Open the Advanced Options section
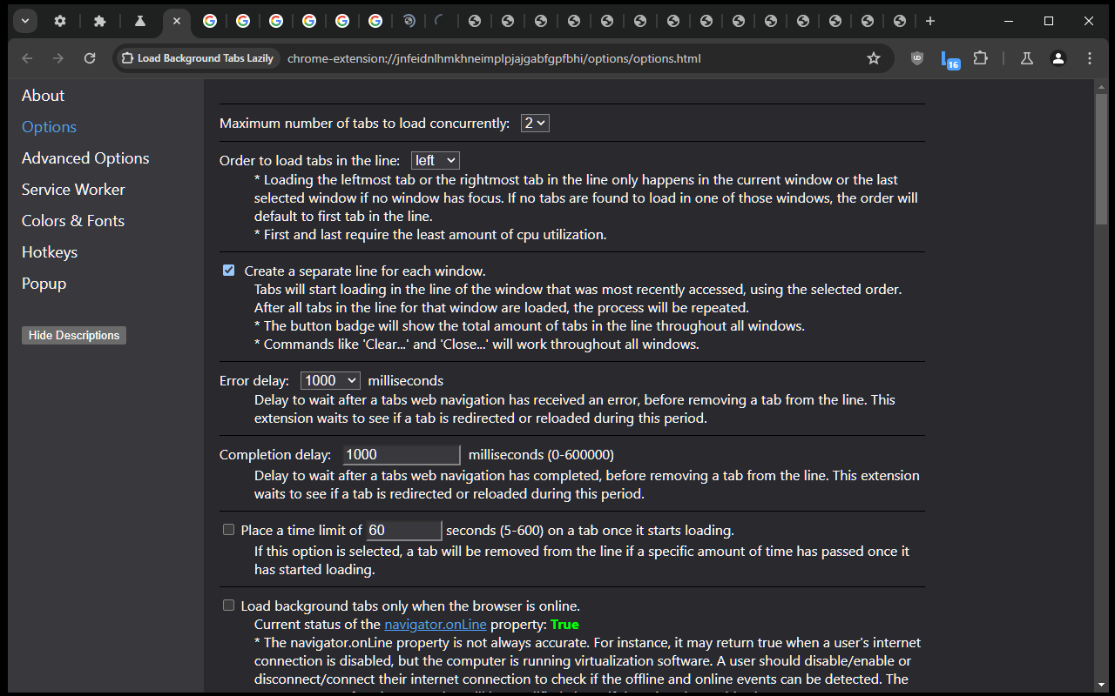 point(84,157)
